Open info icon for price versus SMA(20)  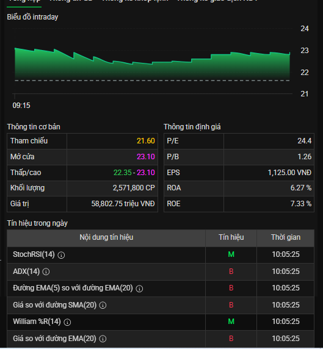click(x=103, y=305)
